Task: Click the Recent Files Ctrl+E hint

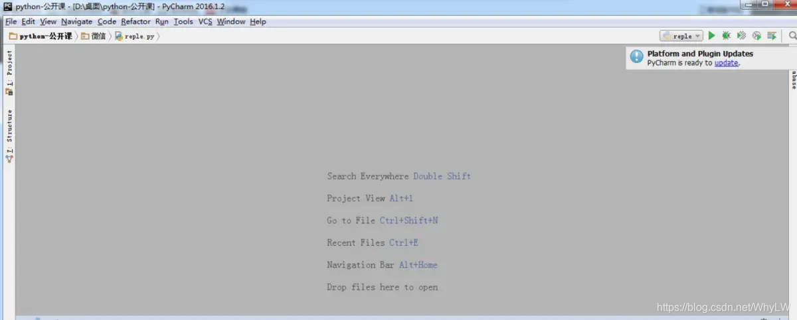Action: (x=373, y=242)
